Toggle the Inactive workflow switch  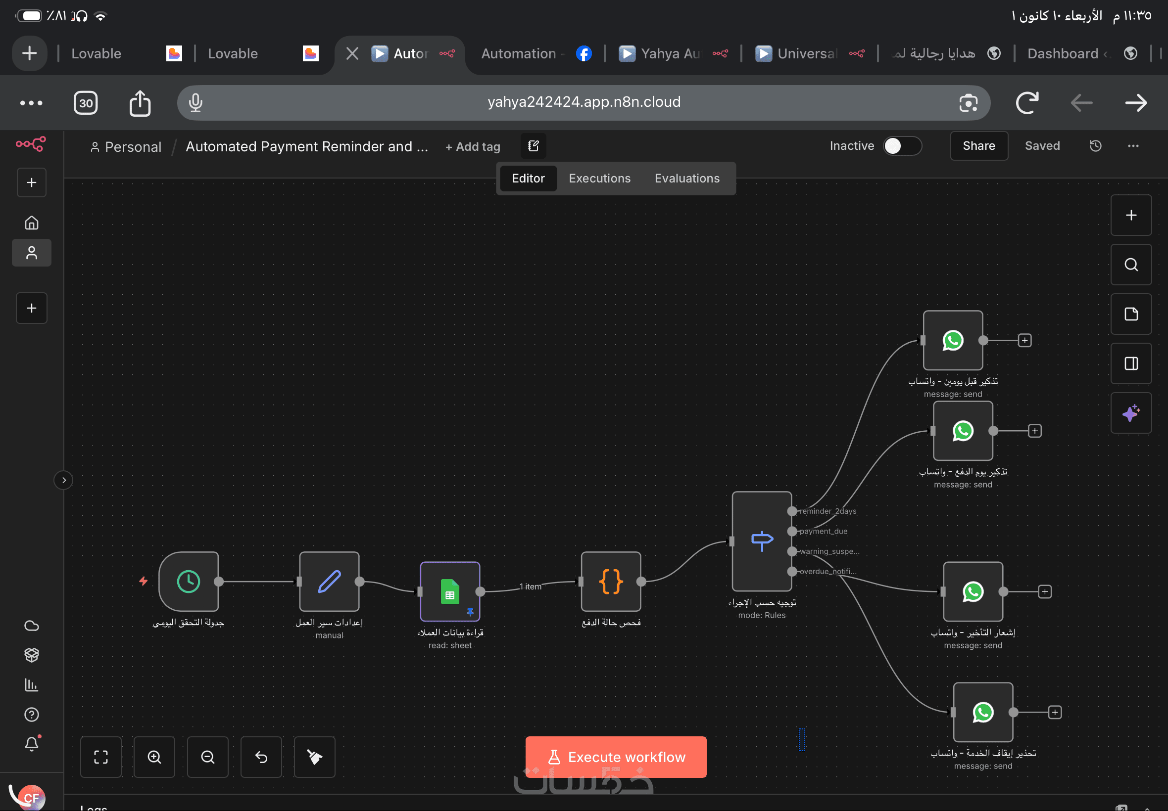pos(902,146)
